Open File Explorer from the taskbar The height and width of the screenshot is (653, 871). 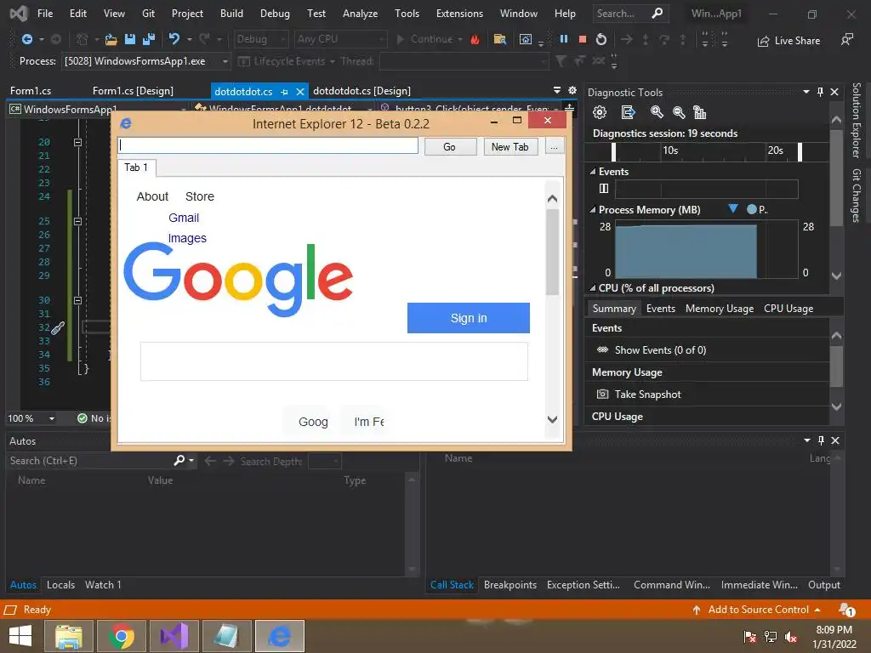pyautogui.click(x=68, y=636)
